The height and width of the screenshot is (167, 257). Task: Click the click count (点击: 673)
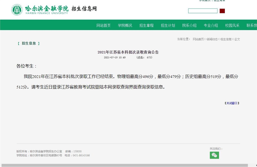144,58
